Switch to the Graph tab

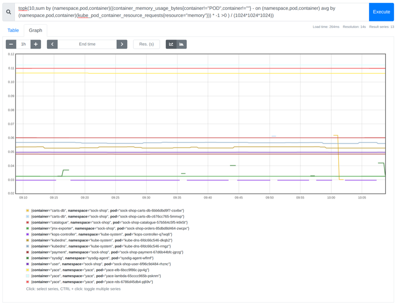[x=35, y=30]
